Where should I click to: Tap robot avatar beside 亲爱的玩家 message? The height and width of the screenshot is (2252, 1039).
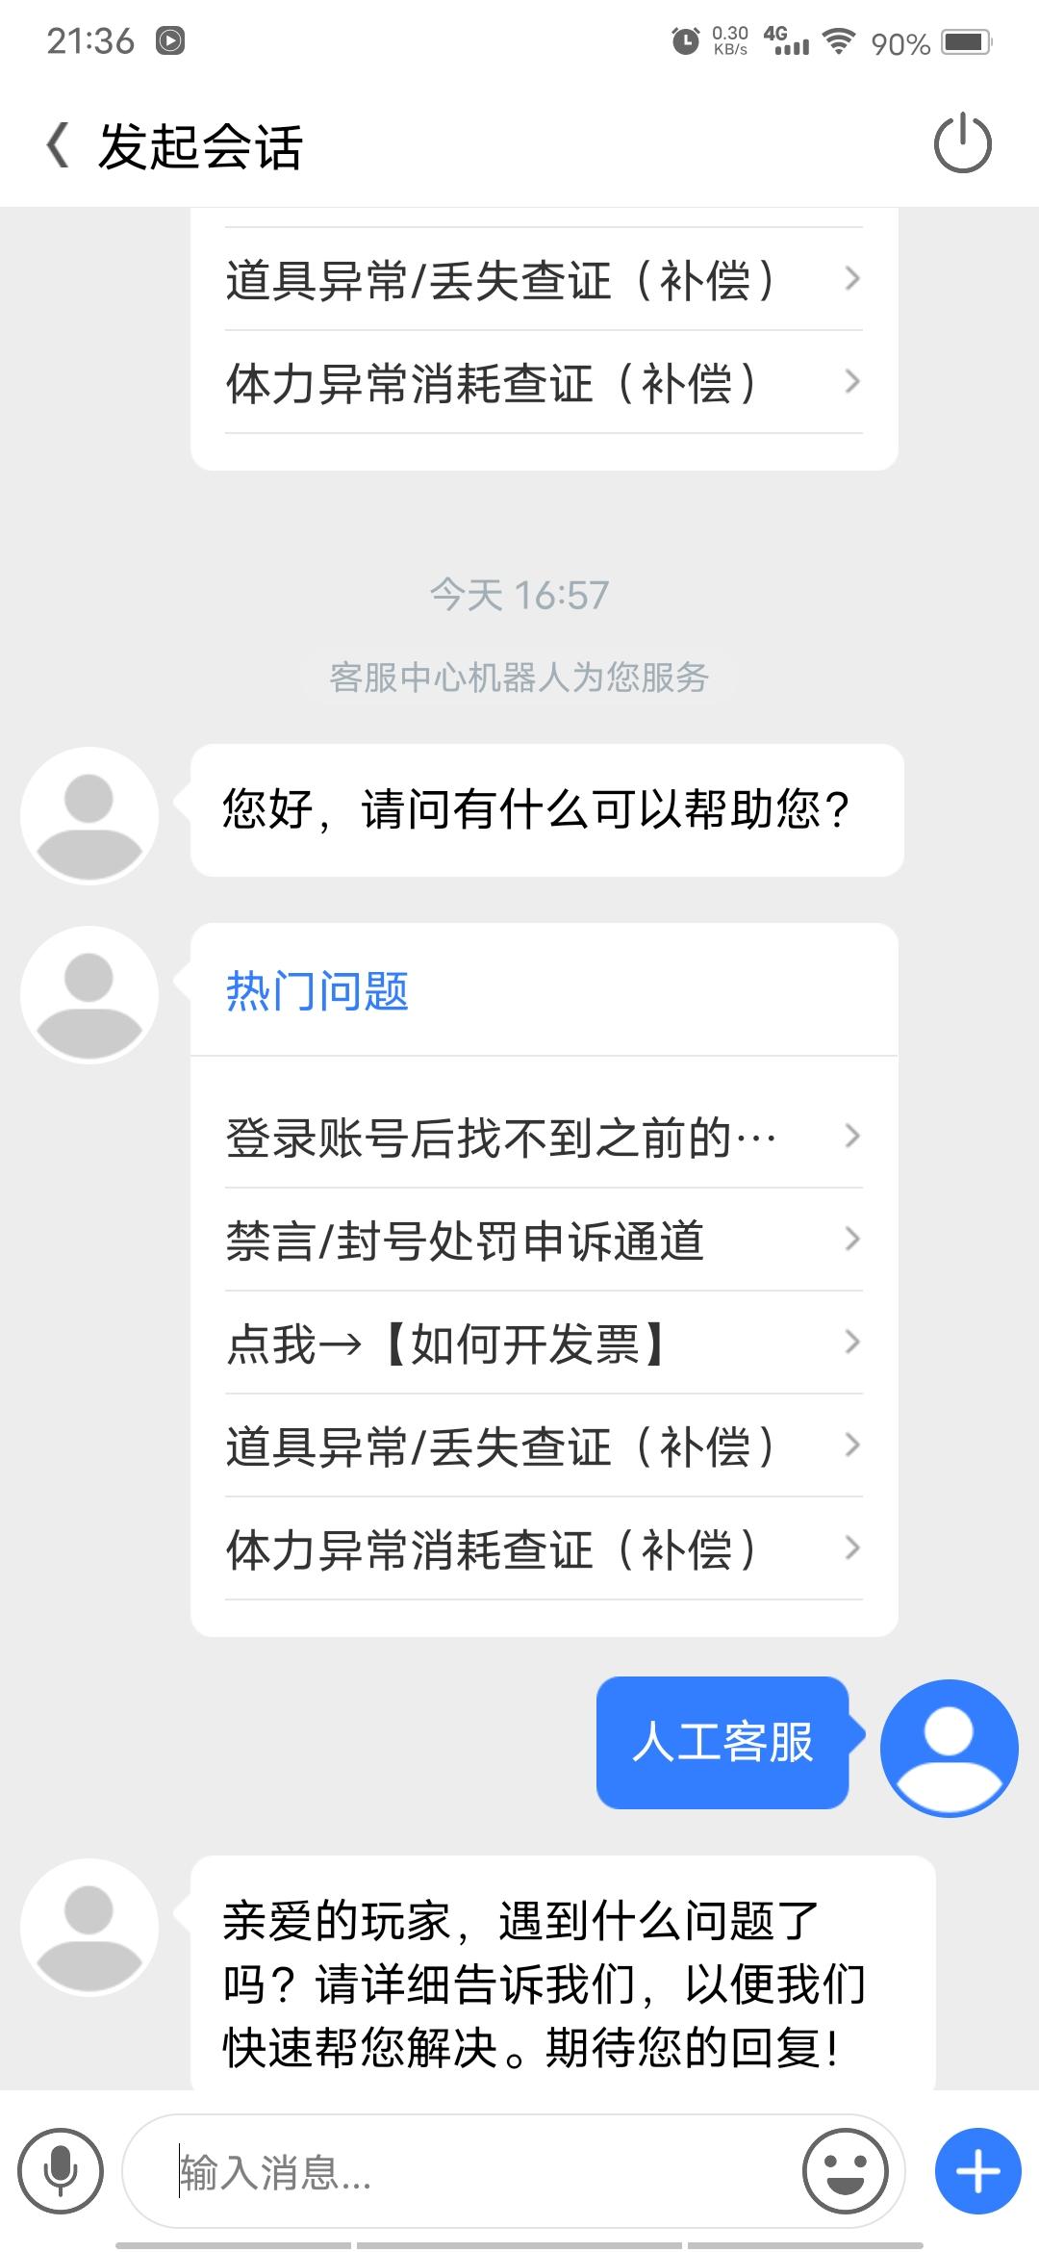pos(89,1929)
